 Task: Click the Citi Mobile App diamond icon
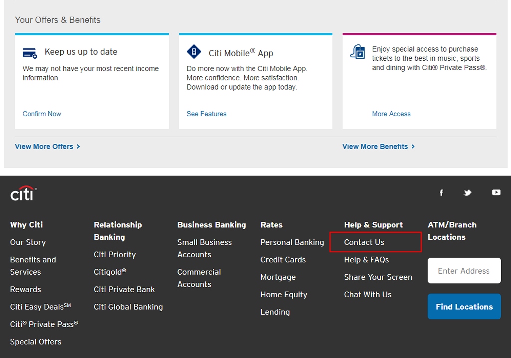pos(194,52)
